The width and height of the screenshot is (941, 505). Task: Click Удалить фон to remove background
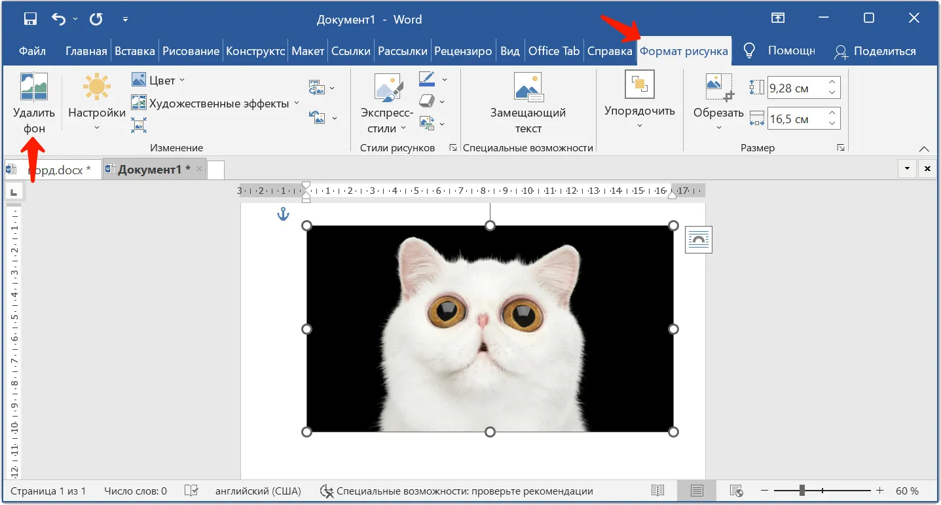pos(34,103)
